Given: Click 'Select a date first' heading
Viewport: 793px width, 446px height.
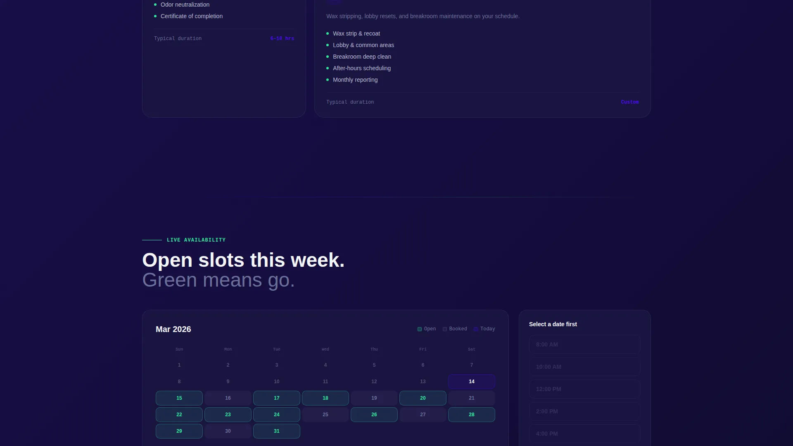Looking at the screenshot, I should pos(553,324).
